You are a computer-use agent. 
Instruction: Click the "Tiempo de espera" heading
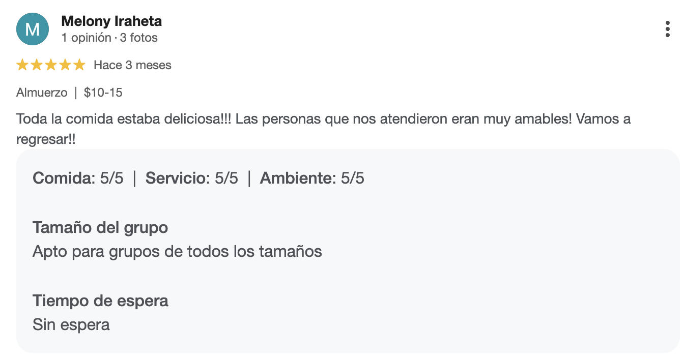point(100,301)
